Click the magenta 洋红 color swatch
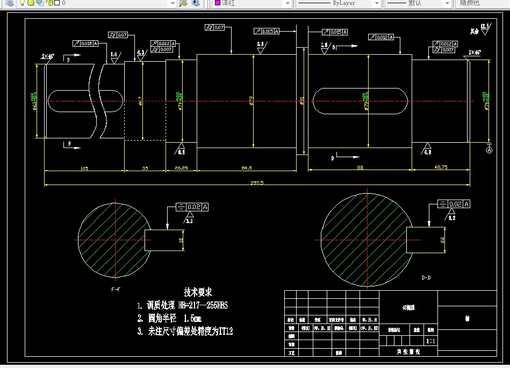 coord(218,3)
